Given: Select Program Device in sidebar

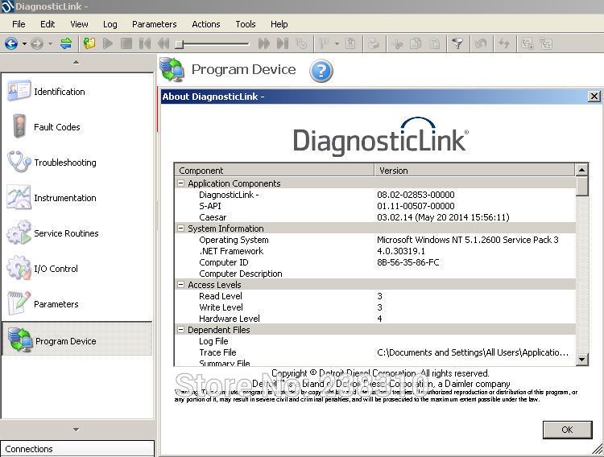Looking at the screenshot, I should tap(65, 341).
